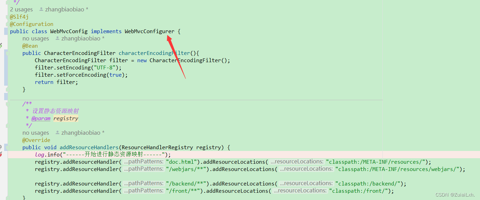This screenshot has width=480, height=200.
Task: Place the cursor on WebMvcConfigurer interface name
Action: click(149, 31)
